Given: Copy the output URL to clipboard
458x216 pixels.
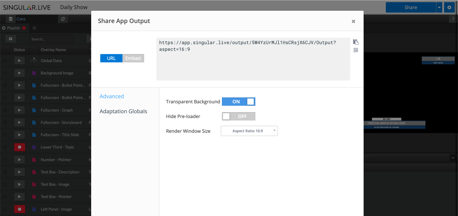Looking at the screenshot, I should click(356, 42).
